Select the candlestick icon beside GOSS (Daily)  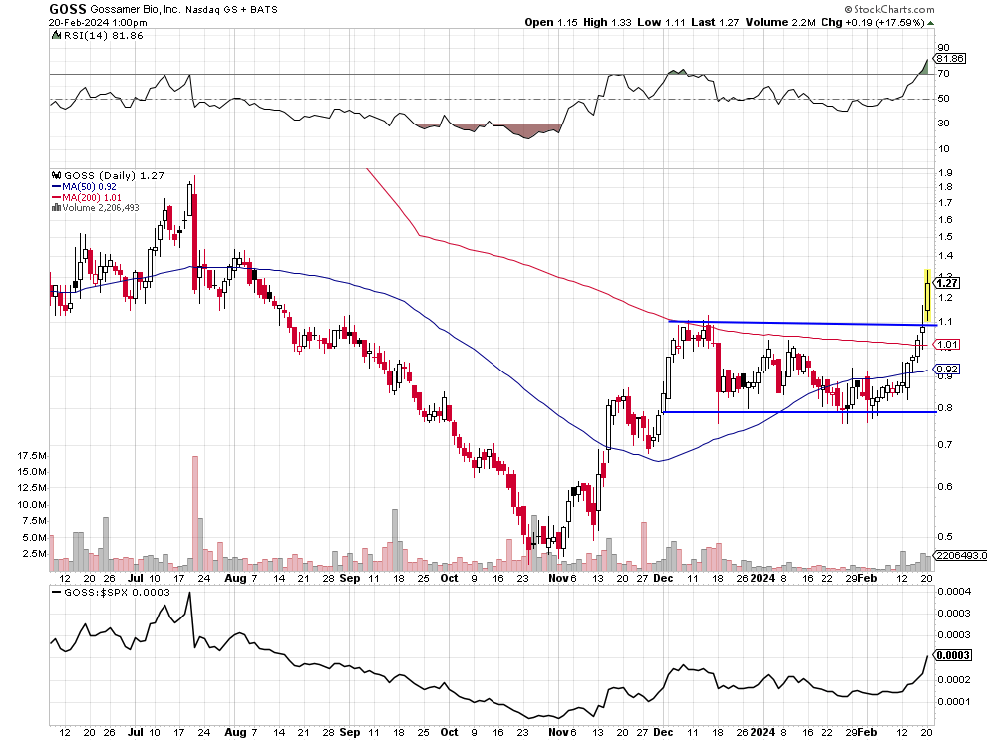[57, 173]
